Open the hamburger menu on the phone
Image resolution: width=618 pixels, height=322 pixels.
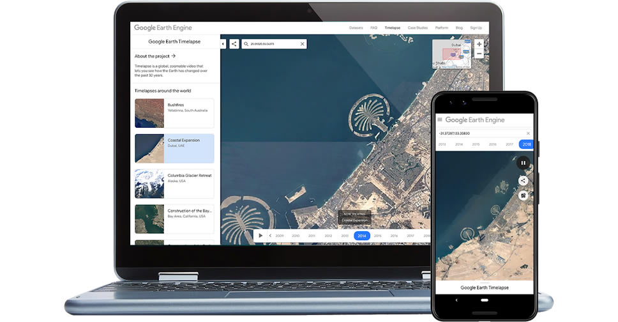click(x=440, y=120)
